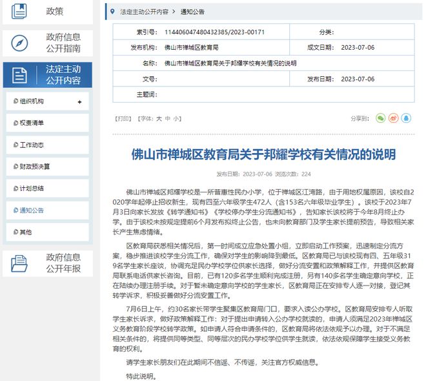The width and height of the screenshot is (426, 381).
Task: Click the 分类 label
Action: coord(326,32)
